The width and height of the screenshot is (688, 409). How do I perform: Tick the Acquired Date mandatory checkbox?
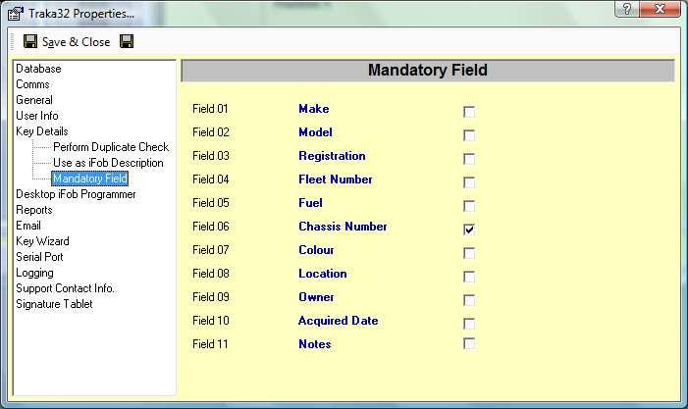coord(469,324)
